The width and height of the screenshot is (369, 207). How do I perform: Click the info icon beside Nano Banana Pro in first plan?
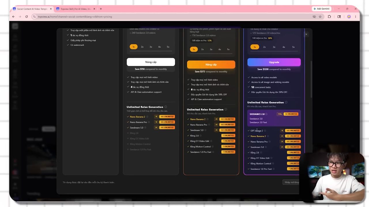tap(149, 122)
